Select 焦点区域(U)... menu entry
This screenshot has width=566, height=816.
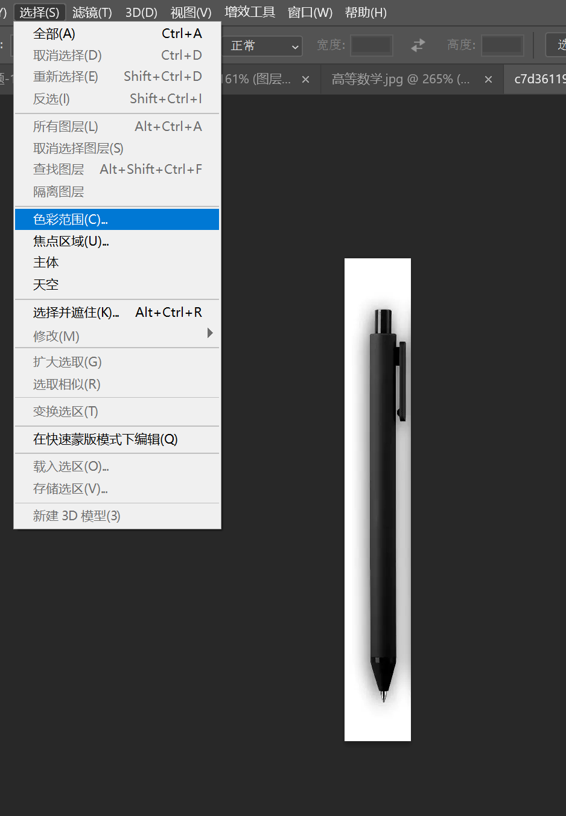(x=117, y=241)
